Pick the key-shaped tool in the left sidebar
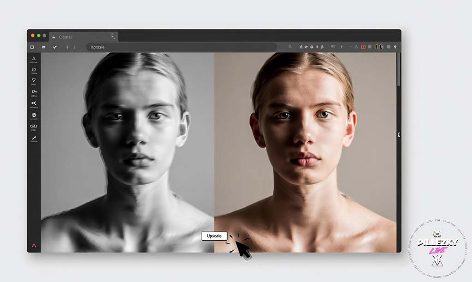This screenshot has width=472, height=282. coord(34,92)
